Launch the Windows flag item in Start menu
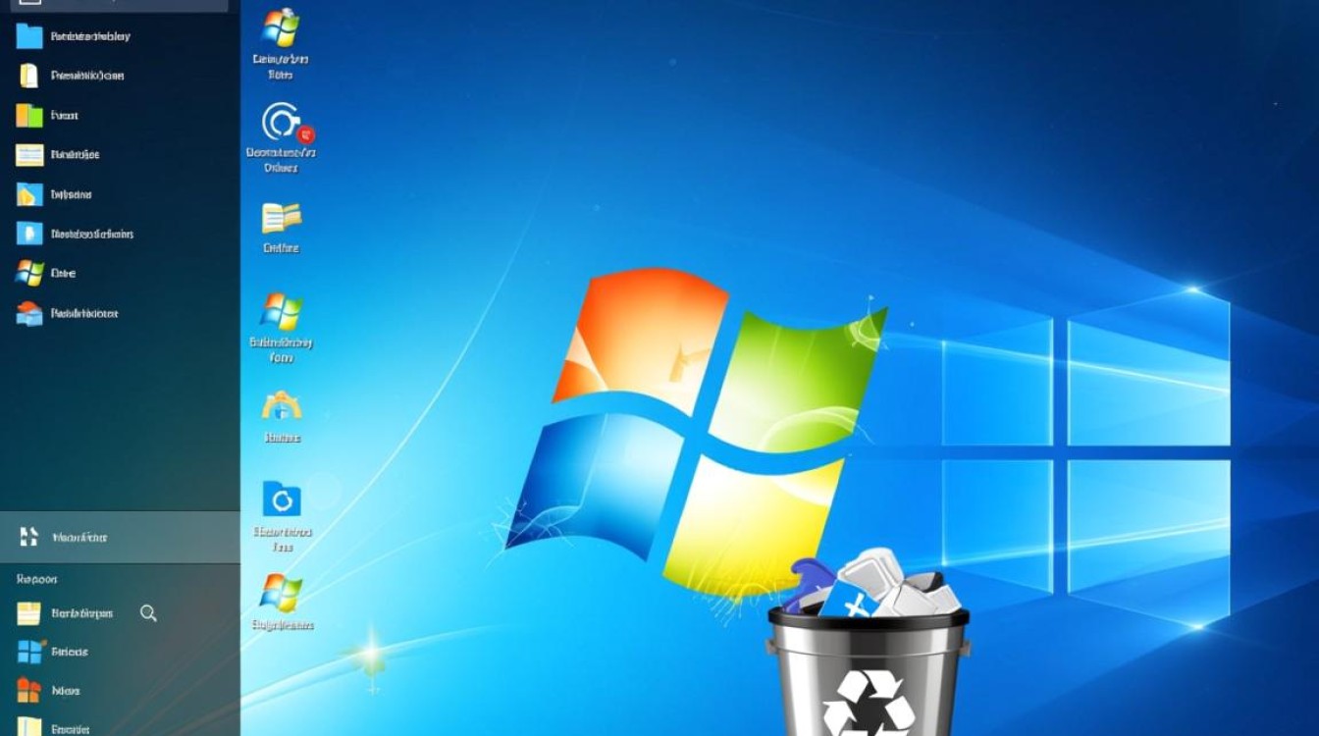 point(29,273)
